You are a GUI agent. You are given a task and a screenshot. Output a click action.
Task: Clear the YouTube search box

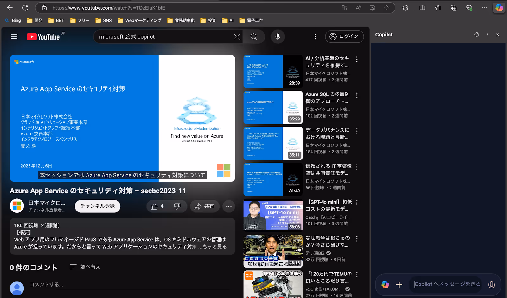click(237, 37)
